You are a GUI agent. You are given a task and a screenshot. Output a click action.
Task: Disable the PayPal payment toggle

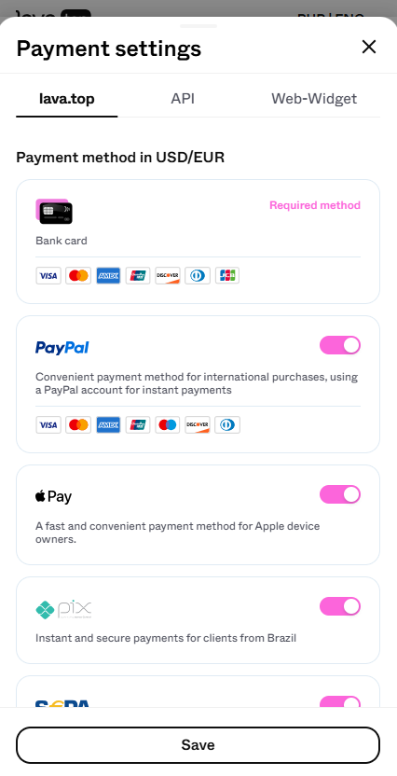pos(340,345)
